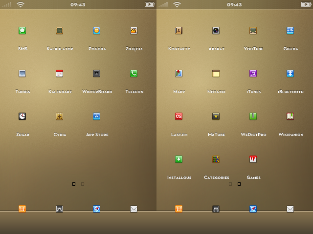
Task: Open Settings gear in right screen dock
Action: click(216, 209)
